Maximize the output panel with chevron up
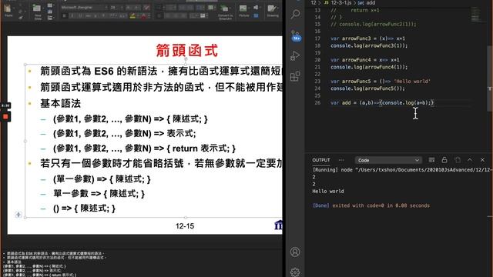Image resolution: width=493 pixels, height=277 pixels. (470, 160)
